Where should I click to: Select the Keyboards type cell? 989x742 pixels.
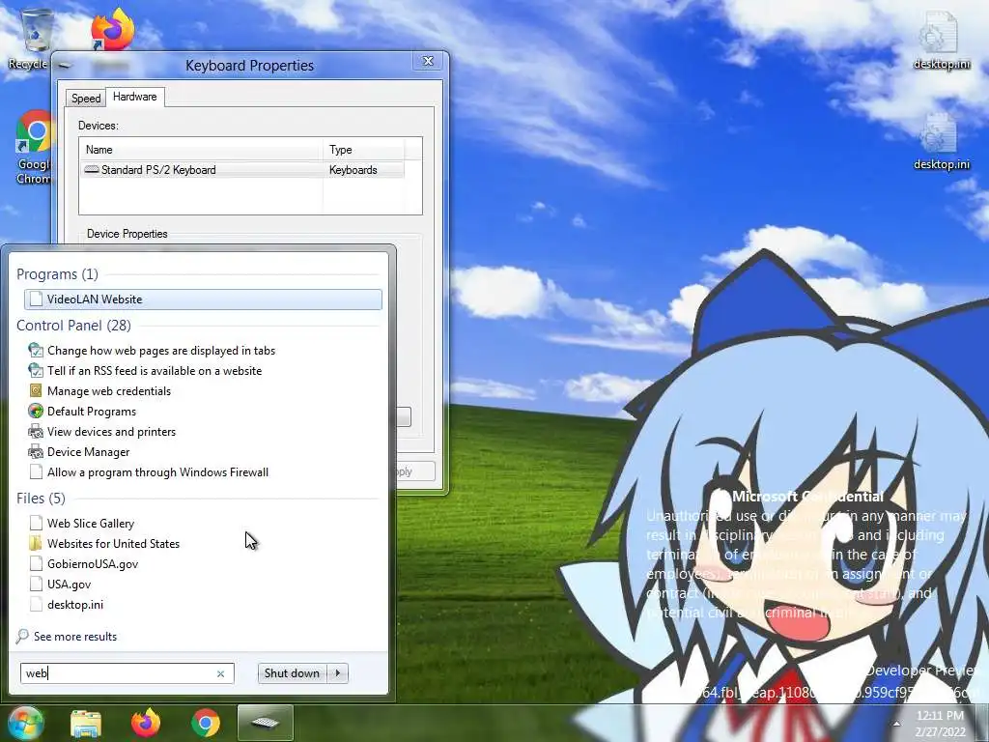pos(353,170)
